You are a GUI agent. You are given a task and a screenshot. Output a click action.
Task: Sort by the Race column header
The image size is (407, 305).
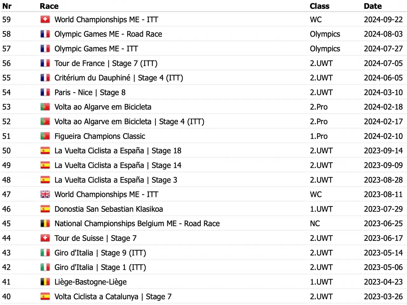coord(49,6)
